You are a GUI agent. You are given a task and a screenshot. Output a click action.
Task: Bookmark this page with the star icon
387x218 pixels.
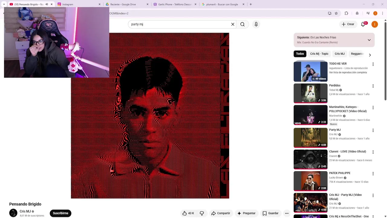tap(336, 13)
